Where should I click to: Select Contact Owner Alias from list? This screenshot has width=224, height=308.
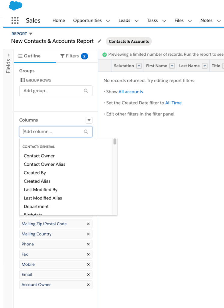44,164
